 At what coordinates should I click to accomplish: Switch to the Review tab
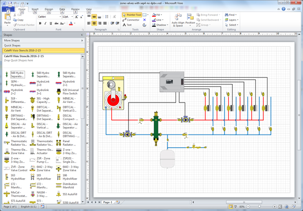pos(75,9)
